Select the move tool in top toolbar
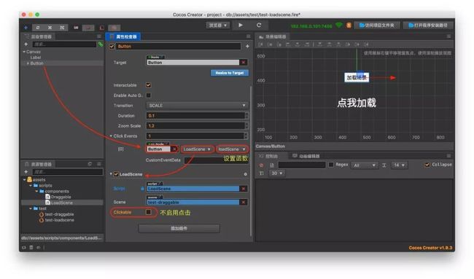The image size is (474, 279). tap(26, 28)
